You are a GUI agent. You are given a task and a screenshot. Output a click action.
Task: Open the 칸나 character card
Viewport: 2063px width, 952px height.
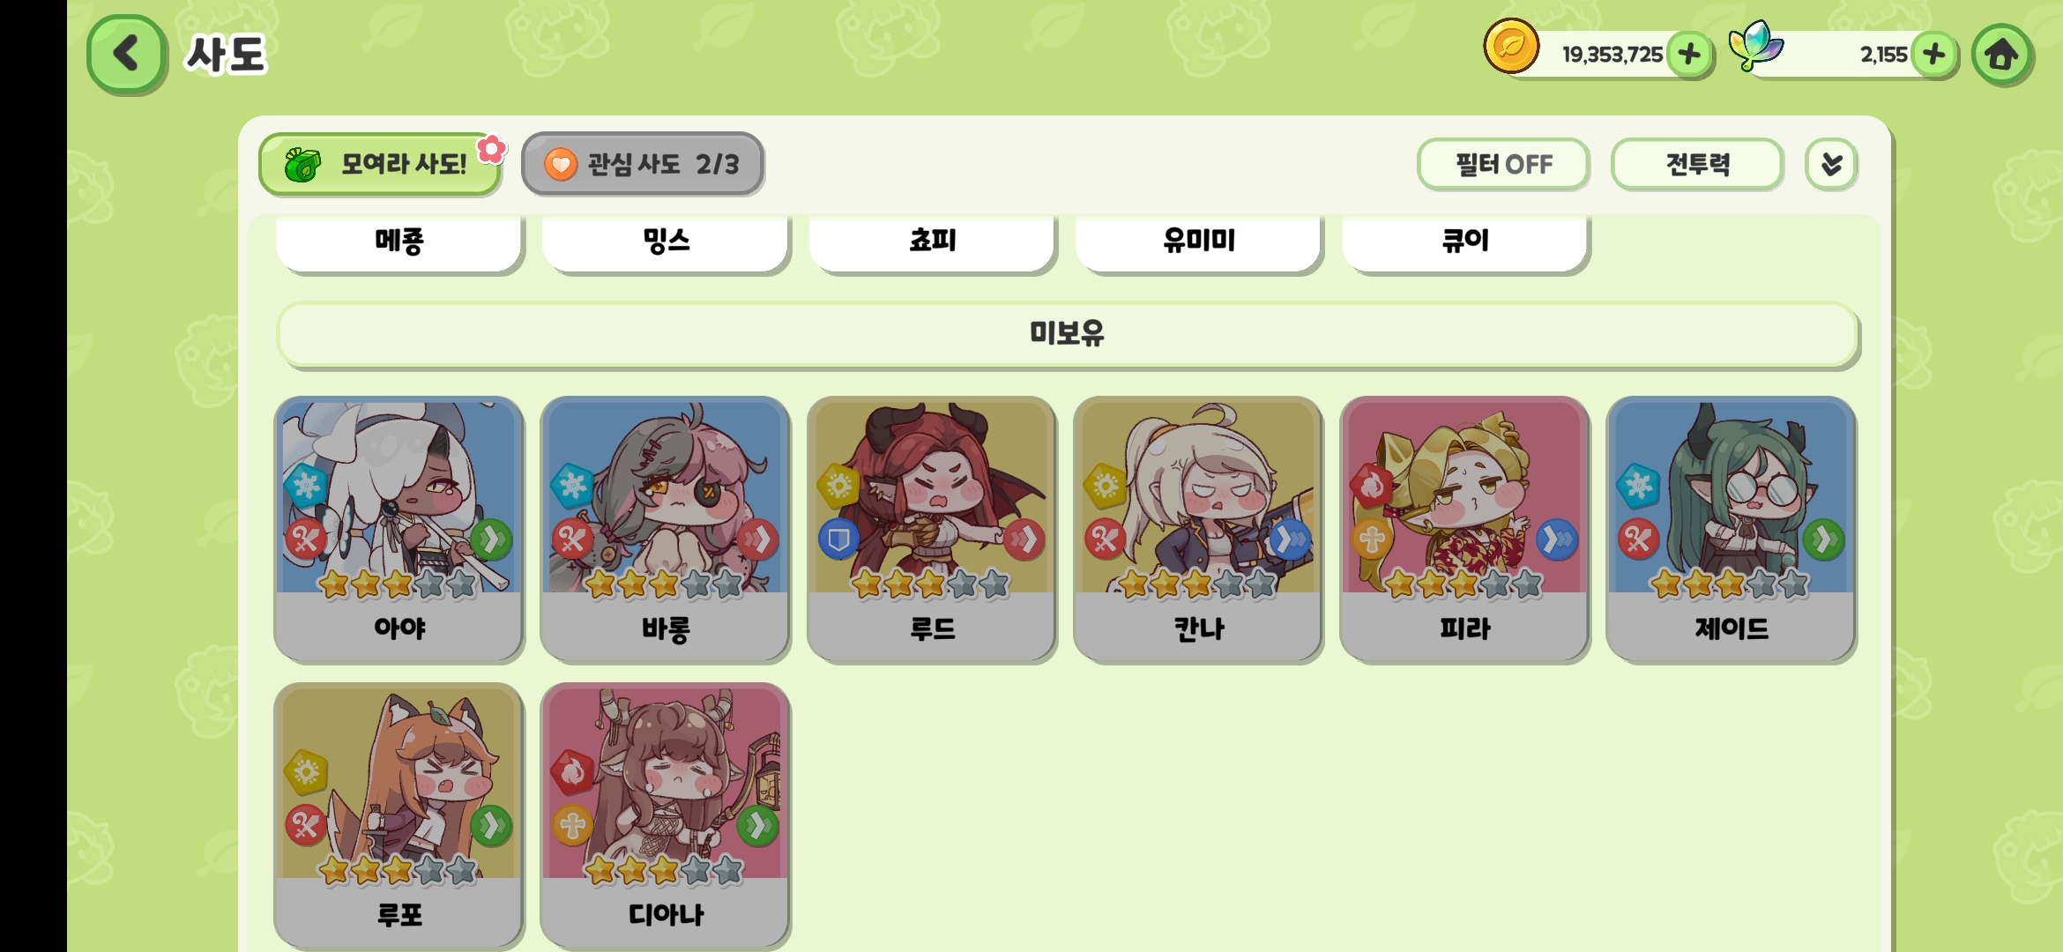coord(1198,529)
